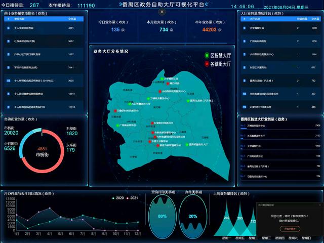Click this year's business volume figure 44203
Image resolution: width=324 pixels, height=243 pixels.
coord(209,29)
